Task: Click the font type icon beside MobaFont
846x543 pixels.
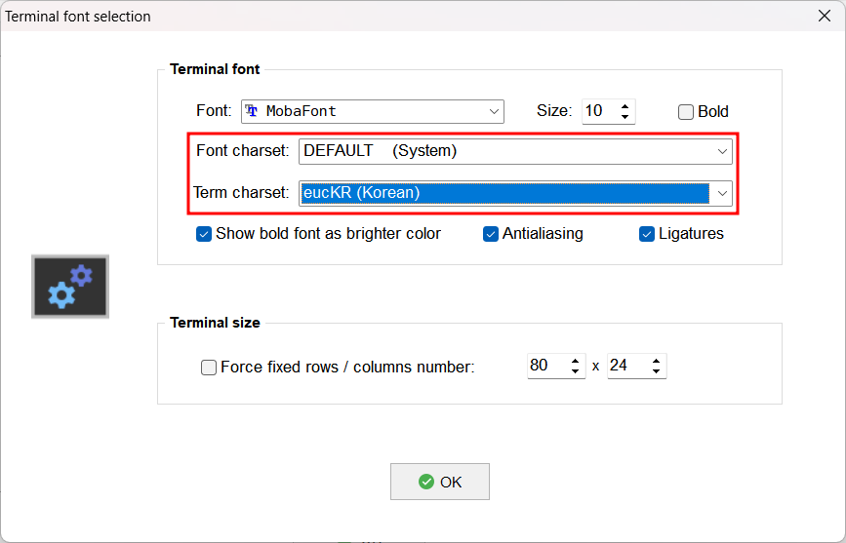Action: tap(252, 111)
